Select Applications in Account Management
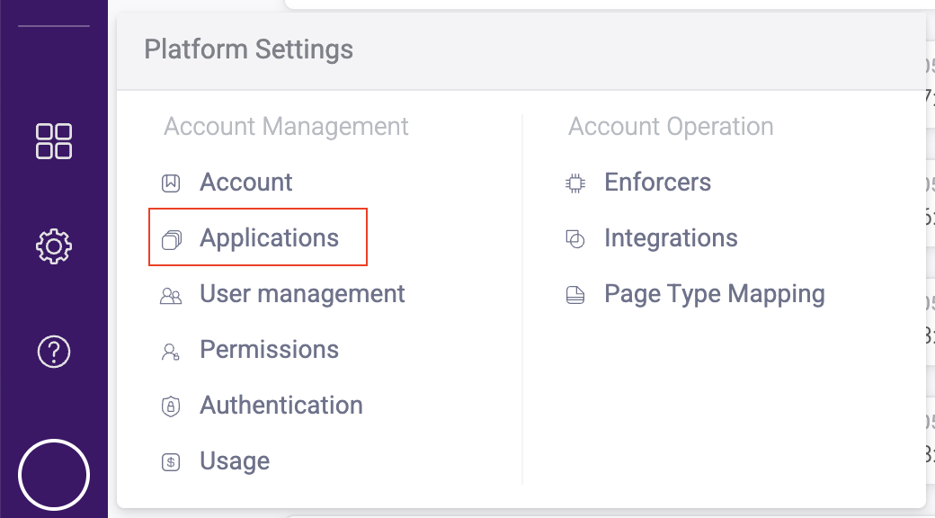 tap(270, 238)
